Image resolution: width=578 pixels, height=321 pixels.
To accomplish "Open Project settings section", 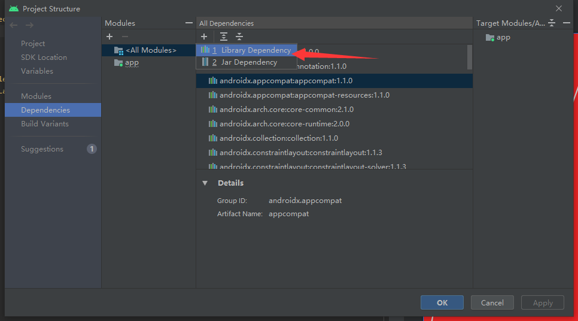I will tap(33, 44).
